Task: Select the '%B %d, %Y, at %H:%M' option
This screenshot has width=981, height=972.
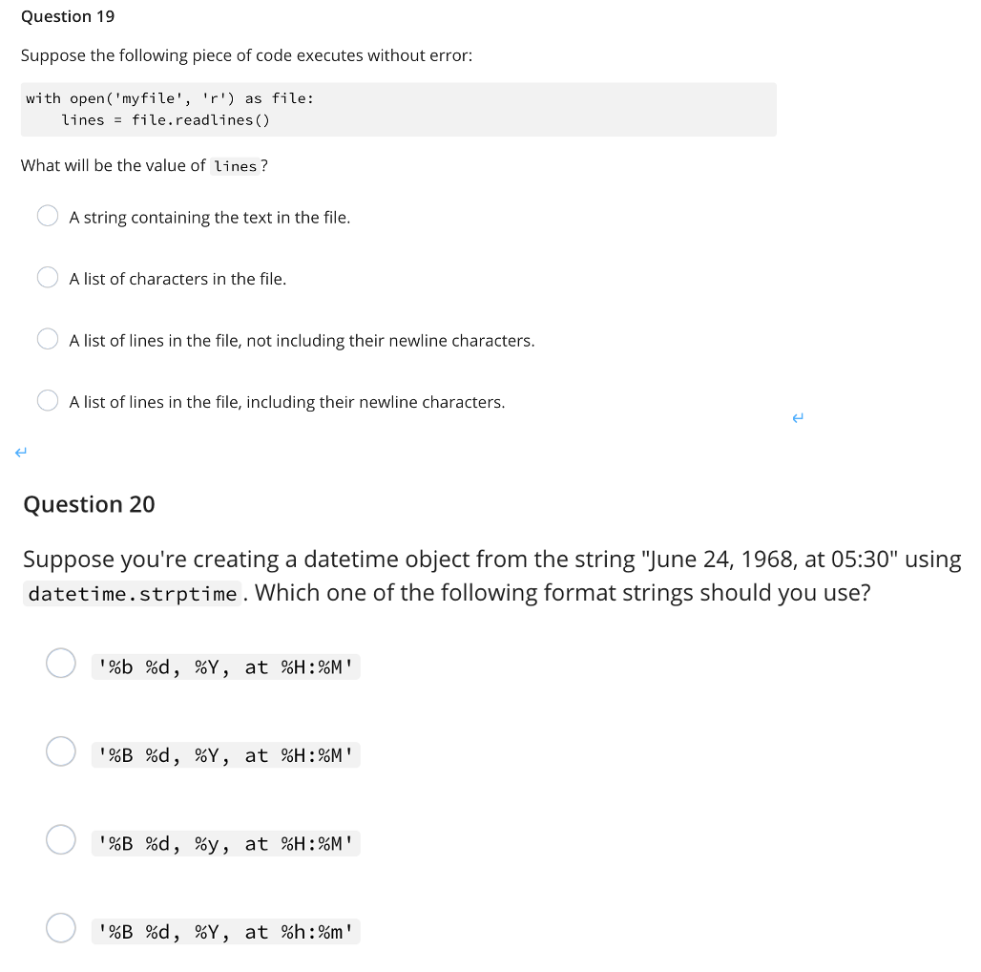Action: pos(61,751)
